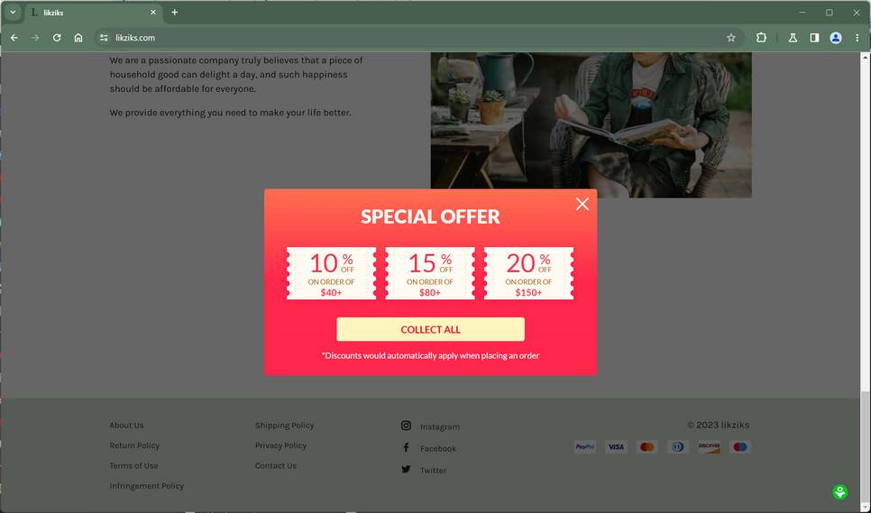871x513 pixels.
Task: Open Chrome three-dot menu
Action: pos(857,38)
